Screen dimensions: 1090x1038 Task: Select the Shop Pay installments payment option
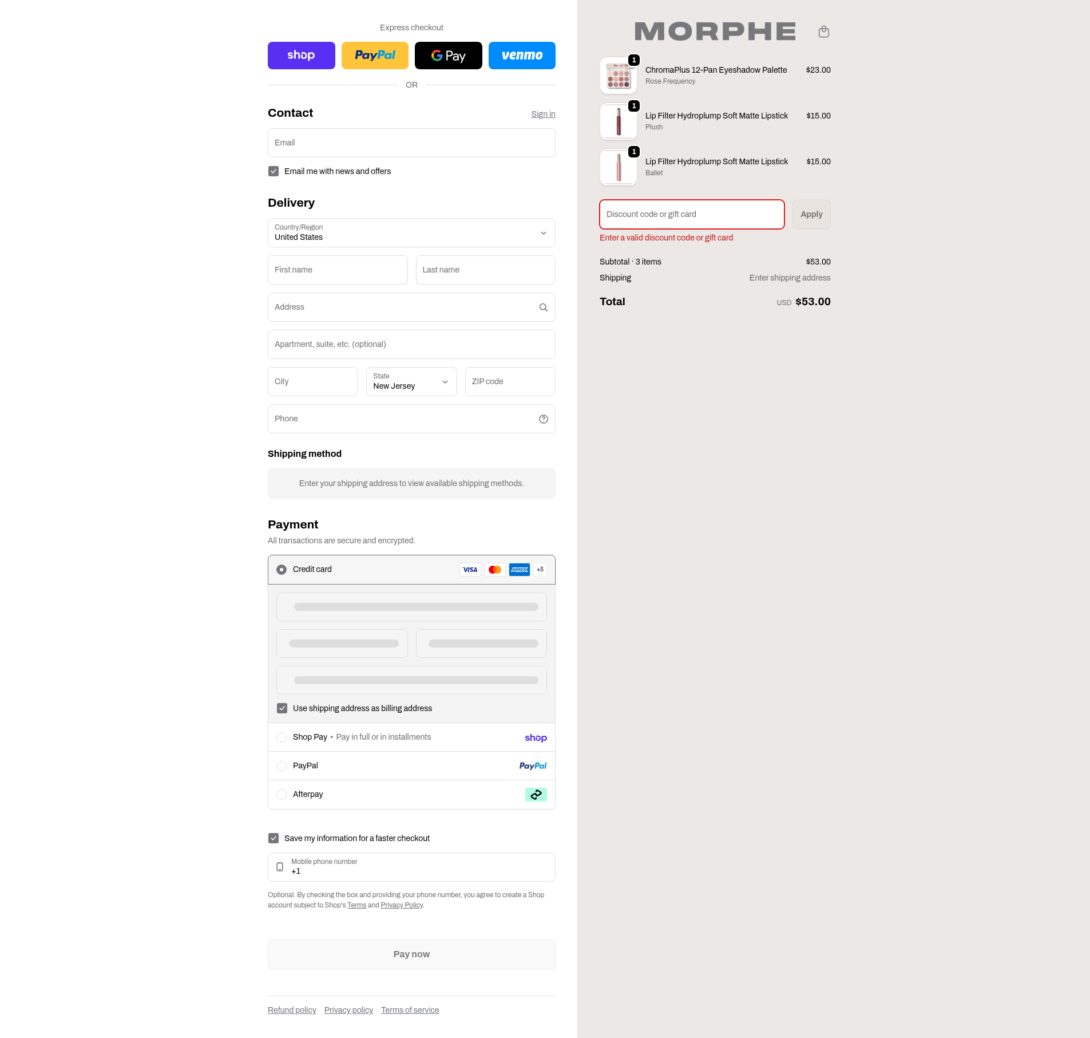282,737
